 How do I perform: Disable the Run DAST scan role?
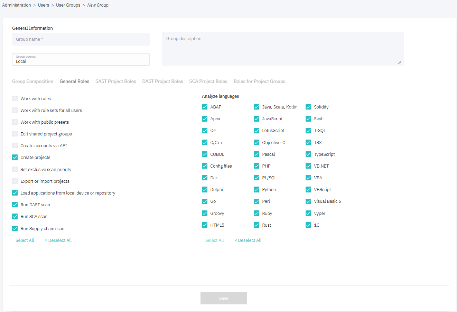[15, 205]
